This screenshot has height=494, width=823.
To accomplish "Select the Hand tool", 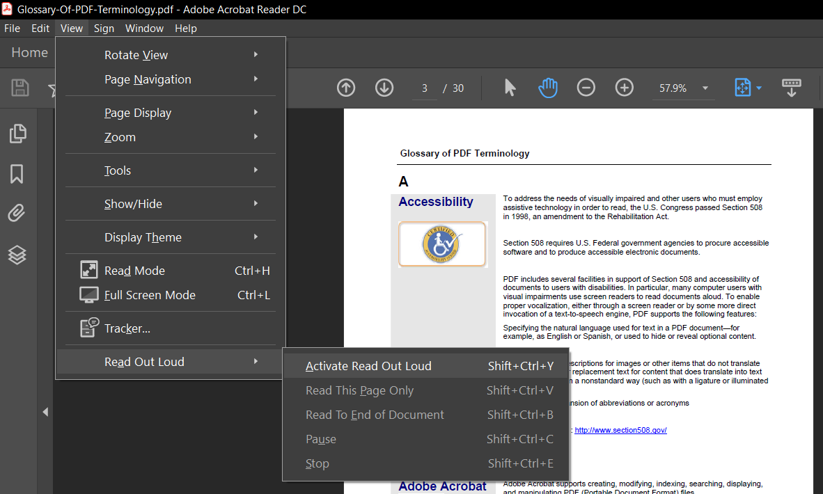I will 547,87.
